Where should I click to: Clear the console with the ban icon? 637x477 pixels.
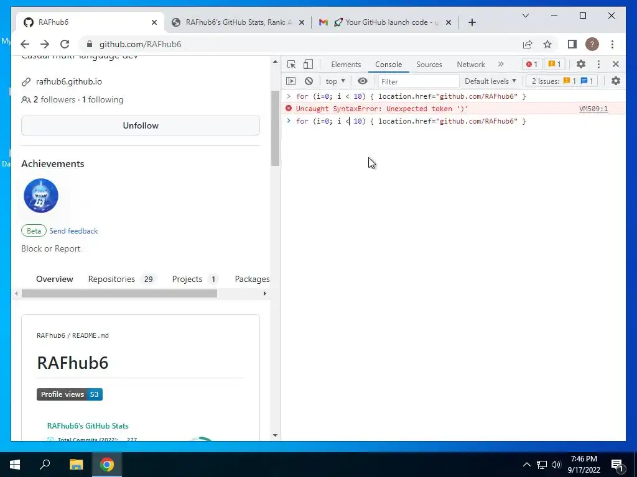309,81
